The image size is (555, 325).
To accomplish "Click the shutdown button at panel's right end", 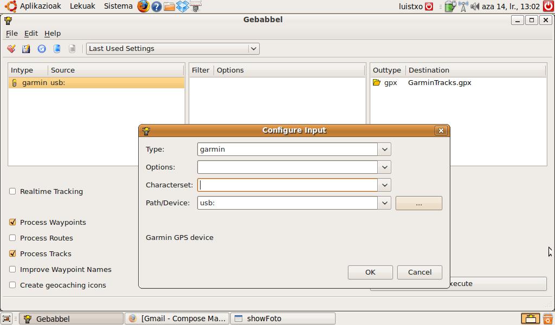I will click(x=548, y=6).
